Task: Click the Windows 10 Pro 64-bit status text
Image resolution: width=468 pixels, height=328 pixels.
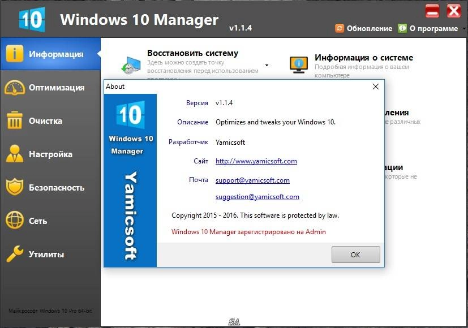Action: (50, 310)
